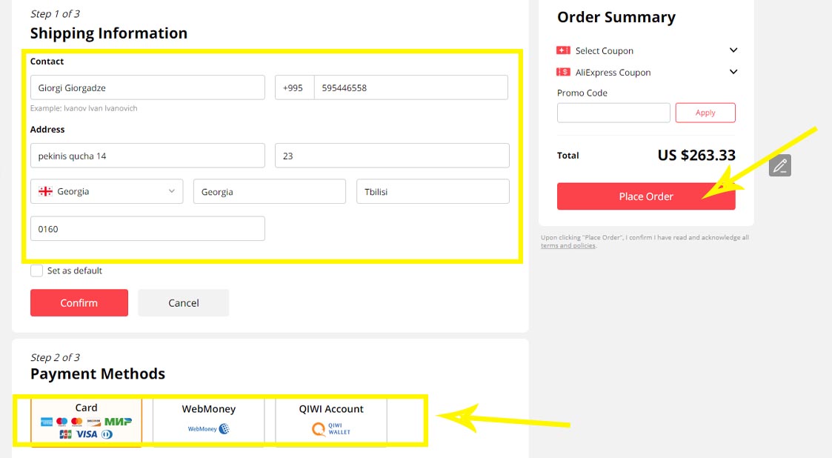Click the Georgia flag icon
The height and width of the screenshot is (458, 832).
coord(45,191)
